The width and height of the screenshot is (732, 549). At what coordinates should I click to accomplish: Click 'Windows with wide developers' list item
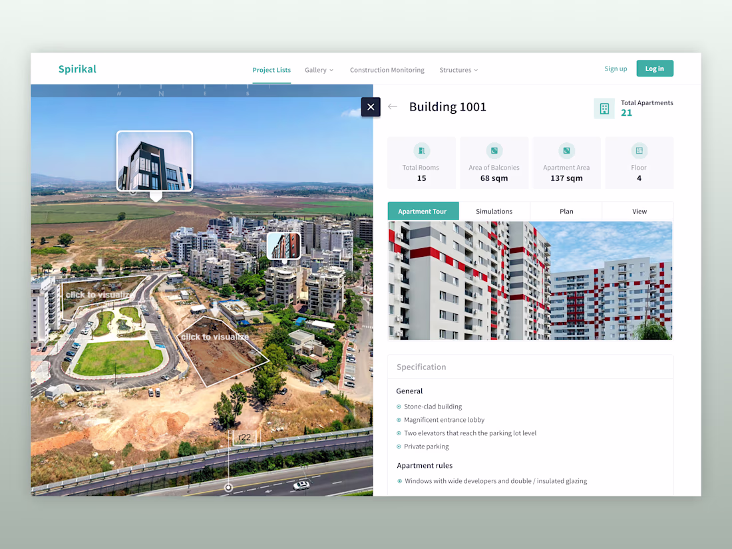coord(496,481)
